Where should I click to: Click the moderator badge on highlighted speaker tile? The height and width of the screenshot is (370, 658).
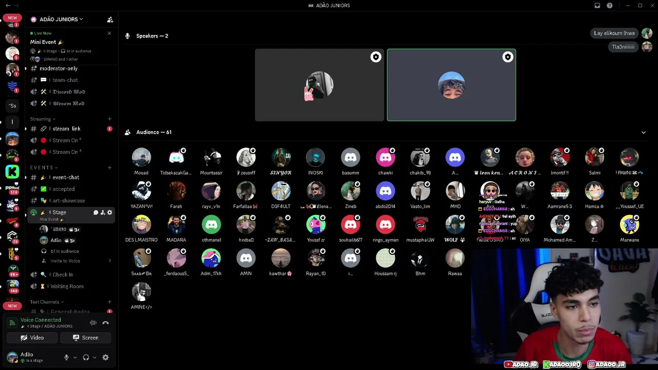pos(508,57)
